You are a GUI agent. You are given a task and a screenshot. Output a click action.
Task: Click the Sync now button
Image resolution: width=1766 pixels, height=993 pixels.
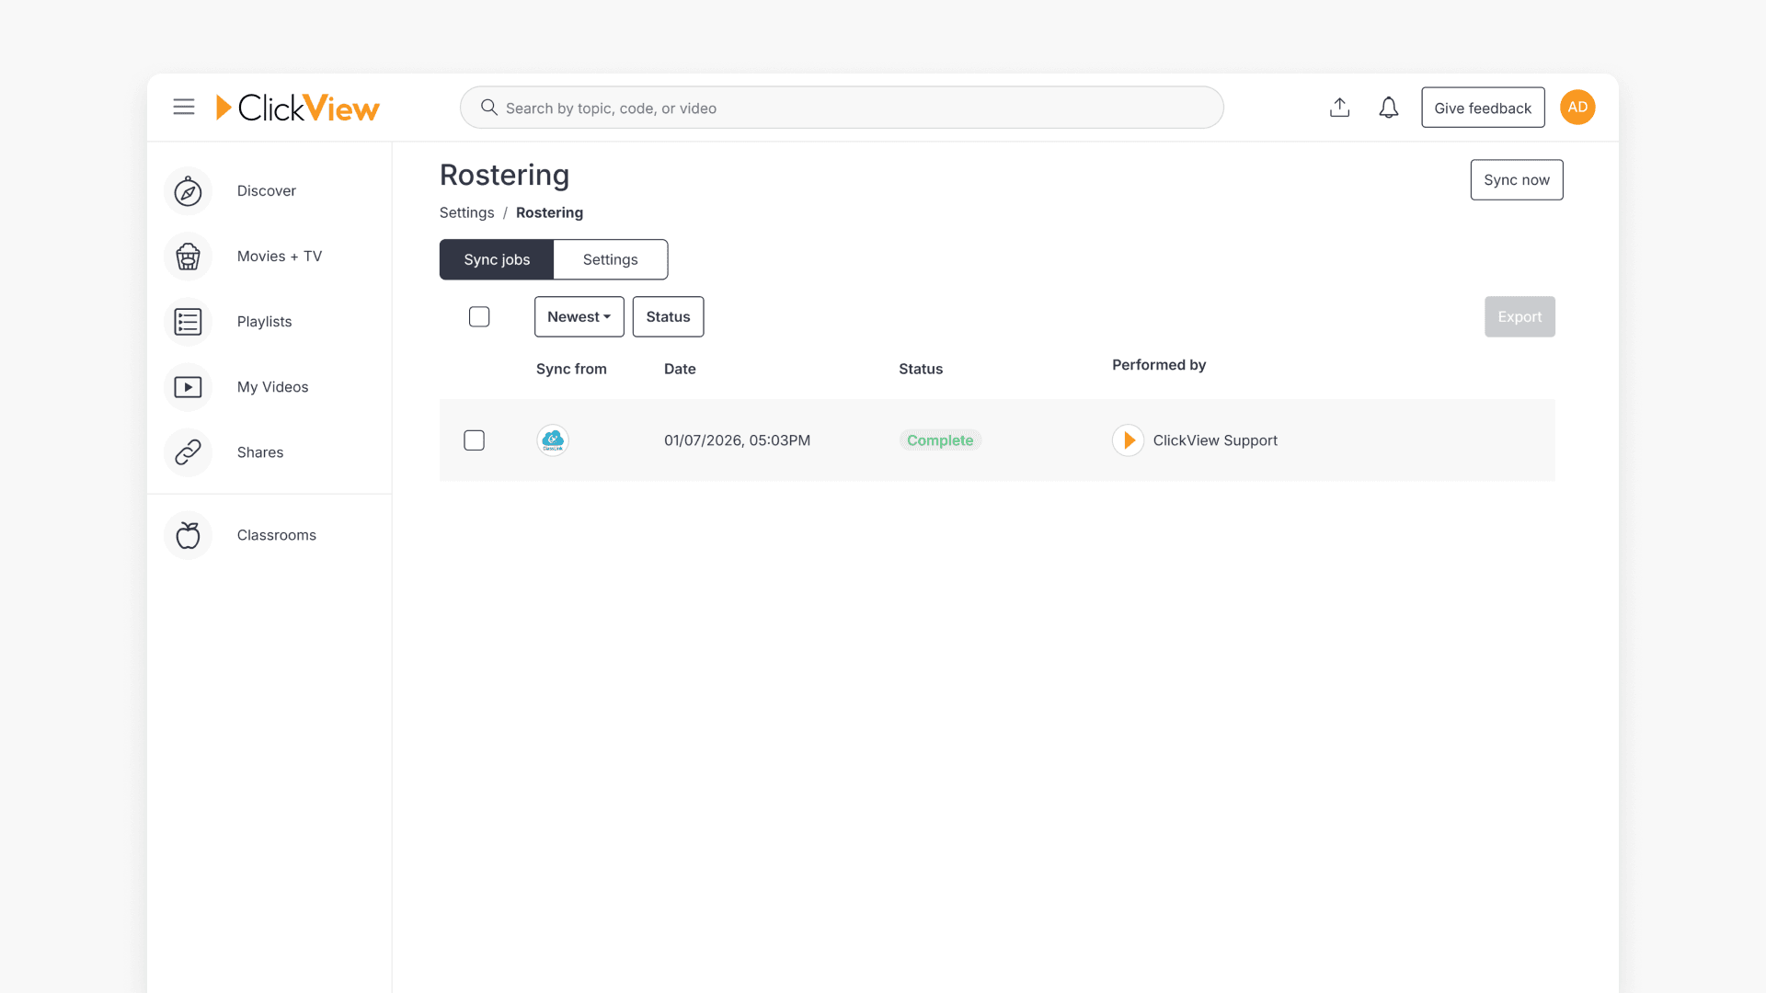click(x=1516, y=179)
